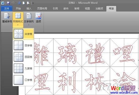Open the 文件 file tab

coord(7,9)
